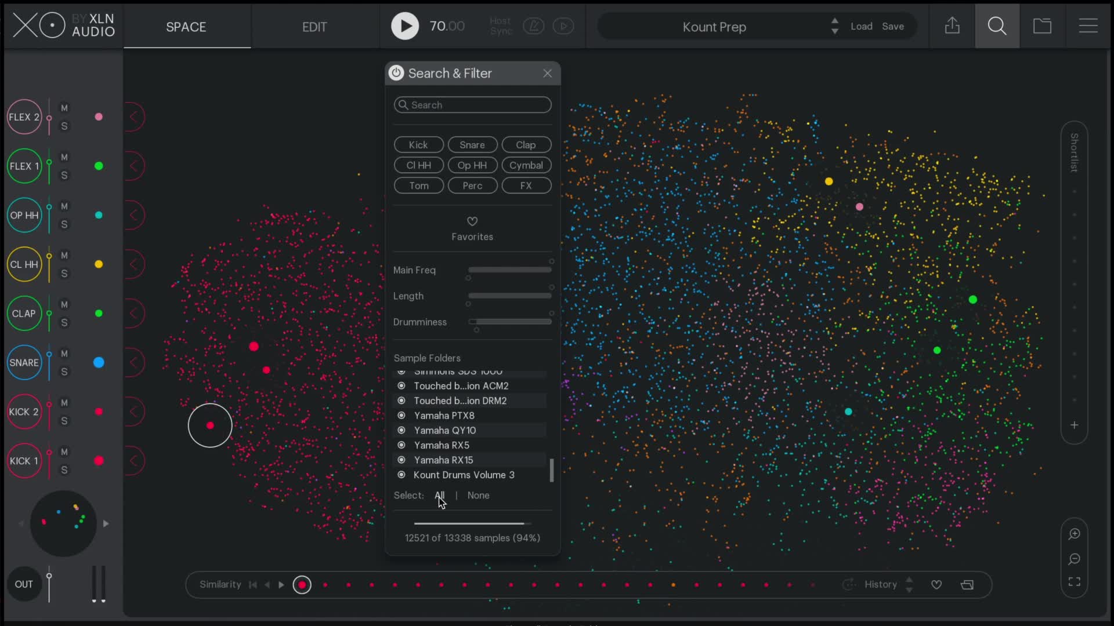
Task: Step through History with arrows
Action: pos(909,584)
